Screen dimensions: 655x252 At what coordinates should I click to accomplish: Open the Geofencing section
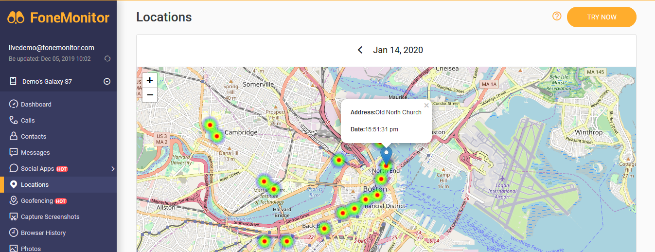(x=58, y=200)
